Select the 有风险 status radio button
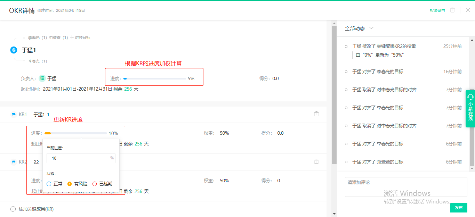This screenshot has width=475, height=217. pos(70,184)
